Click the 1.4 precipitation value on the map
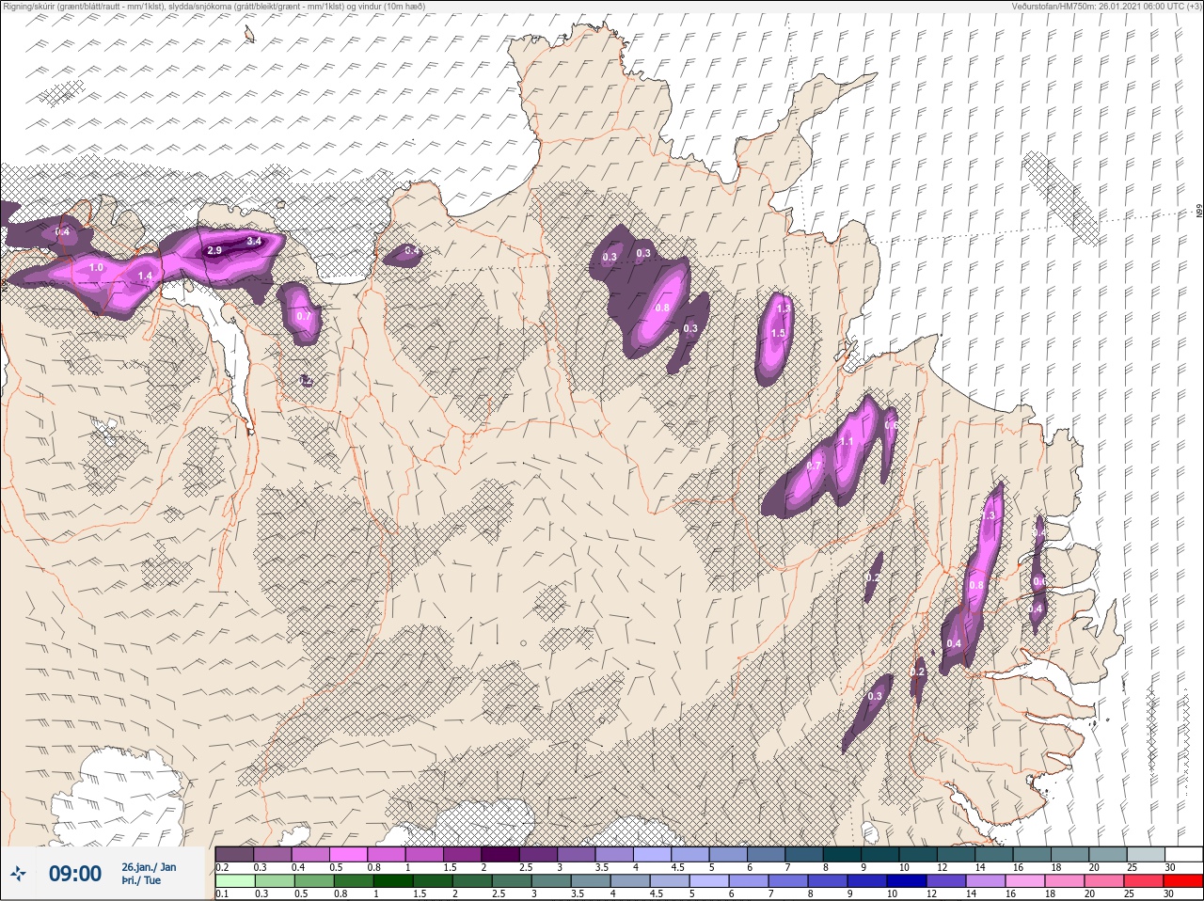Image resolution: width=1204 pixels, height=901 pixels. coord(145,275)
